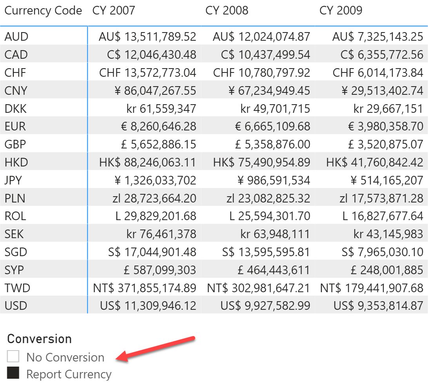Select the SYP row label
Viewport: 428px width, 385px height.
pyautogui.click(x=14, y=270)
